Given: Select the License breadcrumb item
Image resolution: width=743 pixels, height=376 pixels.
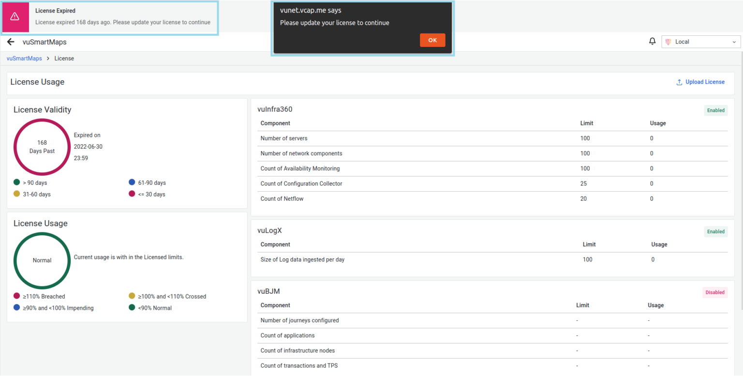Looking at the screenshot, I should [64, 59].
